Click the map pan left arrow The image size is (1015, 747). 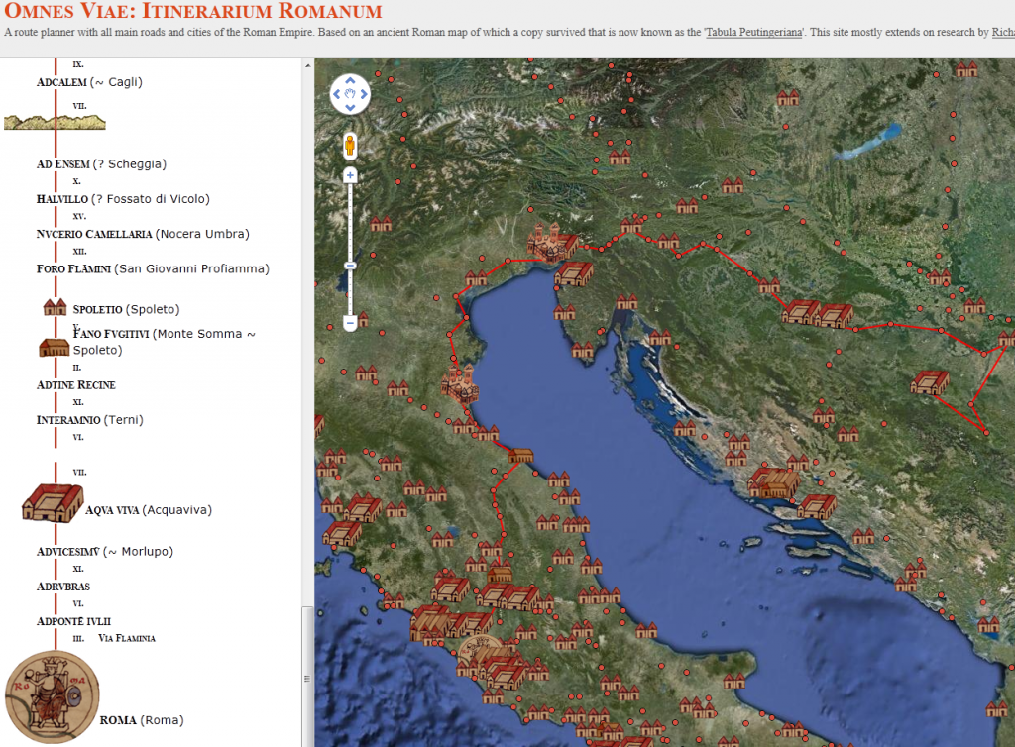(x=337, y=94)
